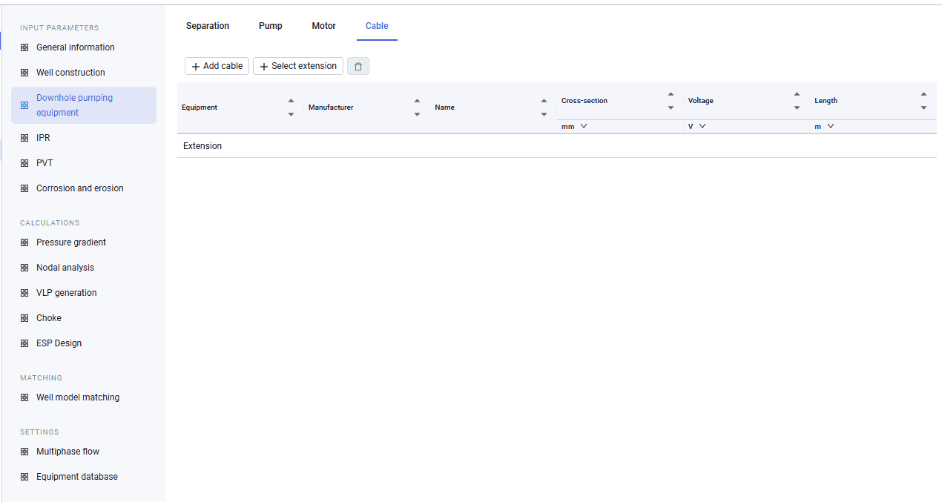Screen dimensions: 942x502
Task: Switch to the Motor tab
Action: pos(324,26)
